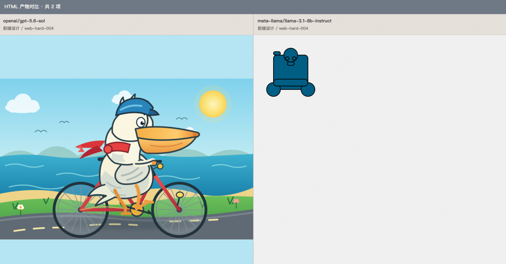
Task: Select the "openai/gpt-5.6-sol" model name
Action: coord(24,21)
